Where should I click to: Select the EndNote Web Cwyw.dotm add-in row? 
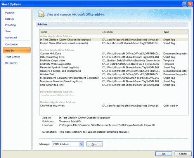[114, 64]
